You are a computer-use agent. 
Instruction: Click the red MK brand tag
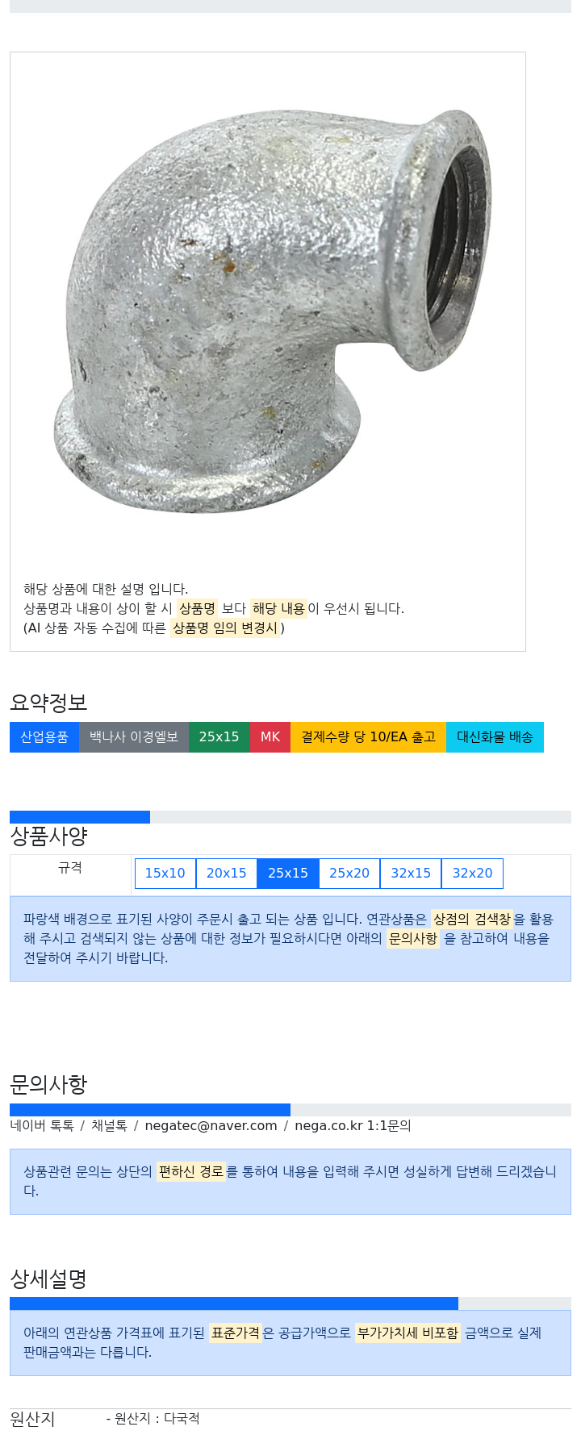point(270,737)
